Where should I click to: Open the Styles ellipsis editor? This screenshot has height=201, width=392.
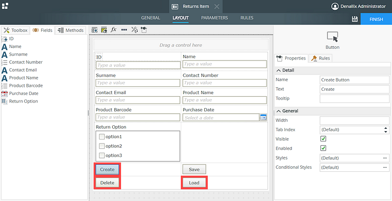pos(385,158)
